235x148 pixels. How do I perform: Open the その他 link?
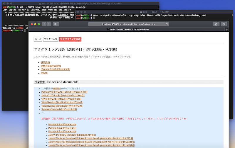[x=44, y=73]
